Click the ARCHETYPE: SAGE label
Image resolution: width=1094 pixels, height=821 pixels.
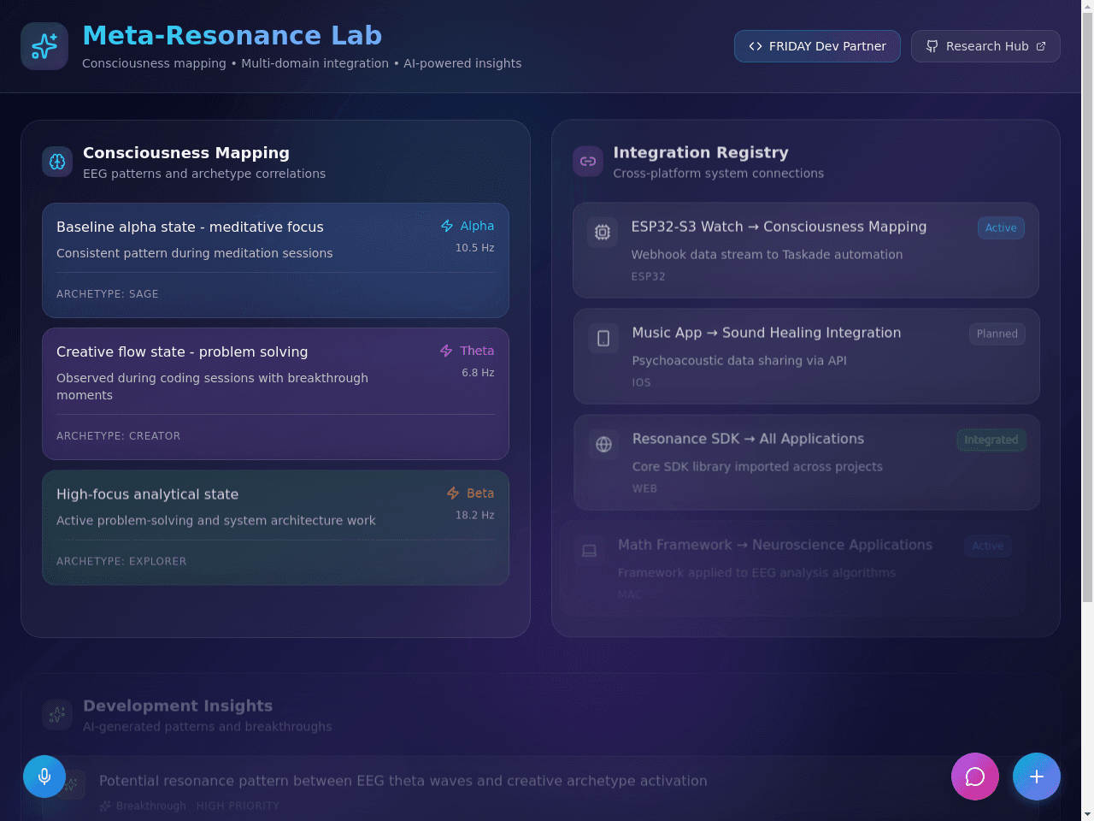pos(108,294)
